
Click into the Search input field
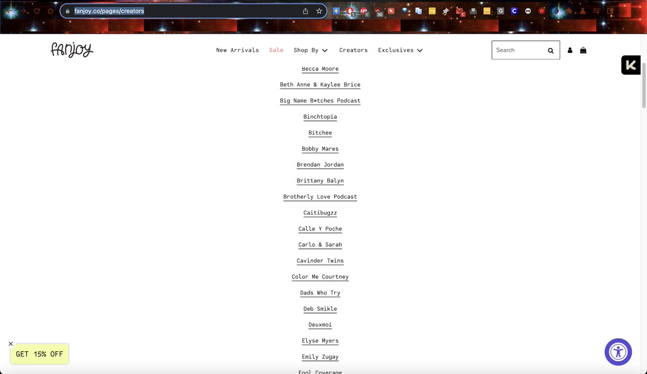pyautogui.click(x=518, y=50)
